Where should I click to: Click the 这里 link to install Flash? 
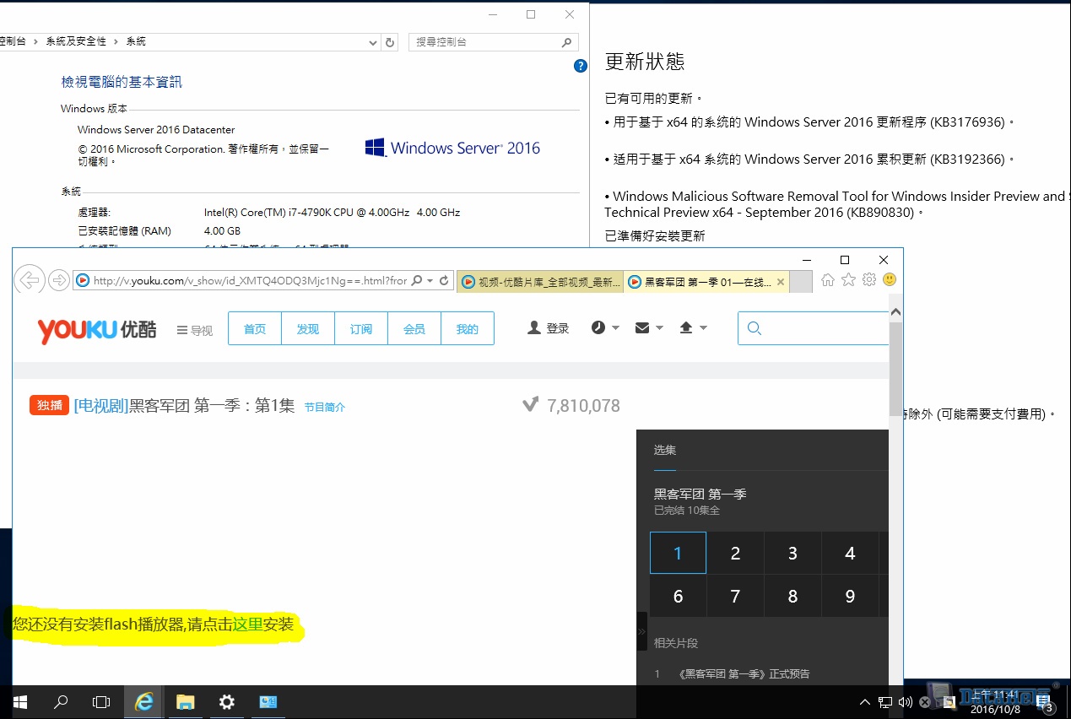click(x=248, y=624)
